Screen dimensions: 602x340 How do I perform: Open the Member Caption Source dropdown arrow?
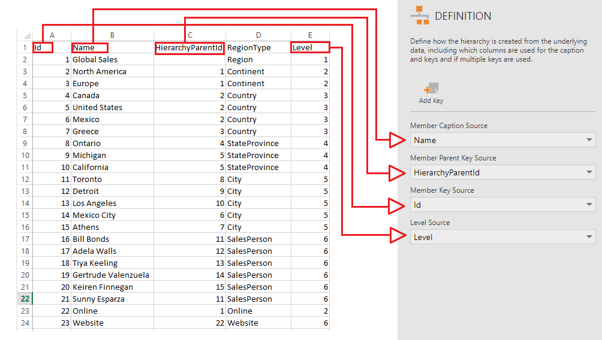pyautogui.click(x=589, y=140)
